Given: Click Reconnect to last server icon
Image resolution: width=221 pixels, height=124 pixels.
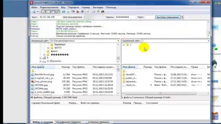Looking at the screenshot, I should pos(82,12).
